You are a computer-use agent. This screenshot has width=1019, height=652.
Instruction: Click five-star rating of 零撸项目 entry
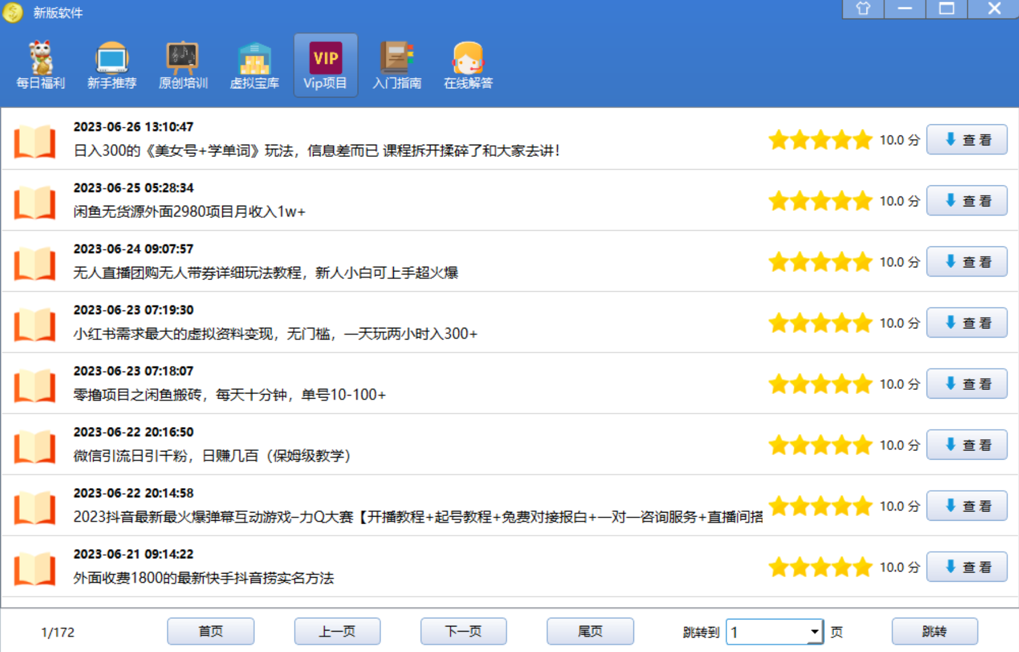[820, 384]
